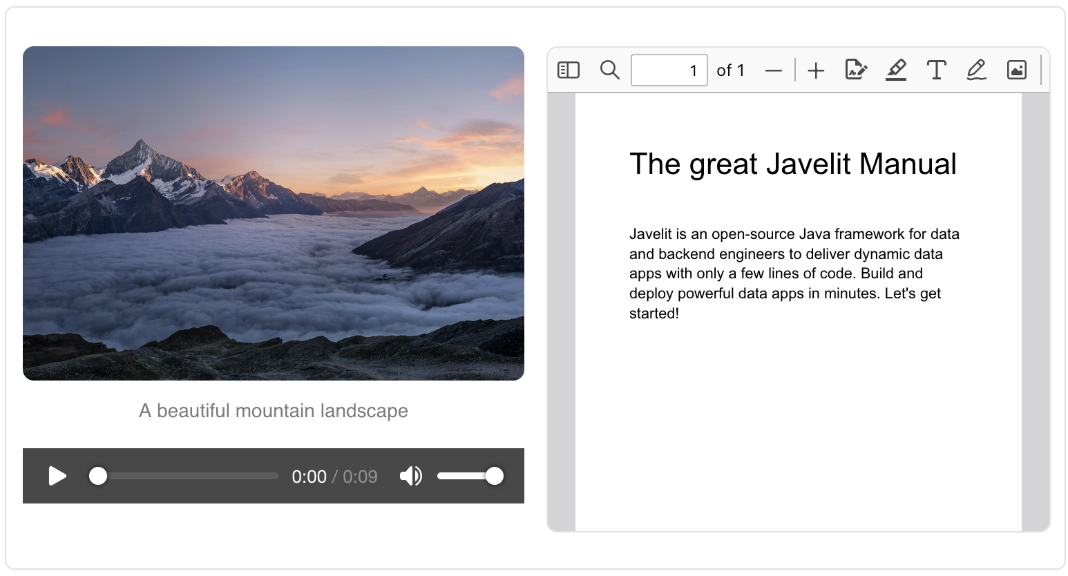1068x576 pixels.
Task: Click the 'A beautiful mountain landscape' caption
Action: click(274, 411)
